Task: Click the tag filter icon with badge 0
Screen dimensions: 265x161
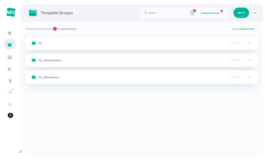Action: click(192, 13)
